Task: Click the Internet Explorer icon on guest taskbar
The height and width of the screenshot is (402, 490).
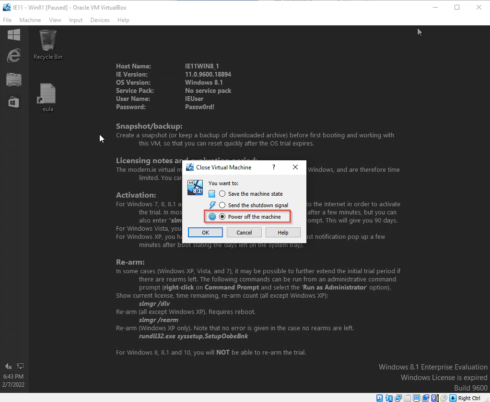Action: [13, 56]
